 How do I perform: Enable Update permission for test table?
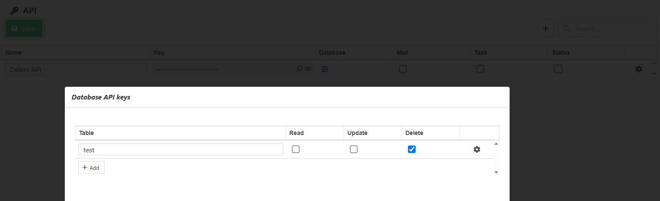click(354, 149)
